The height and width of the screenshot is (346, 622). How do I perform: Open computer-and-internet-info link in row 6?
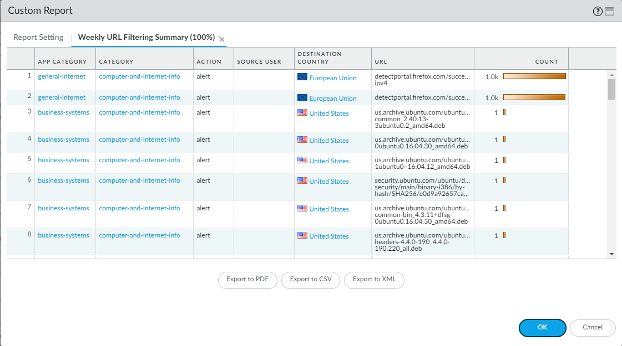pos(139,180)
